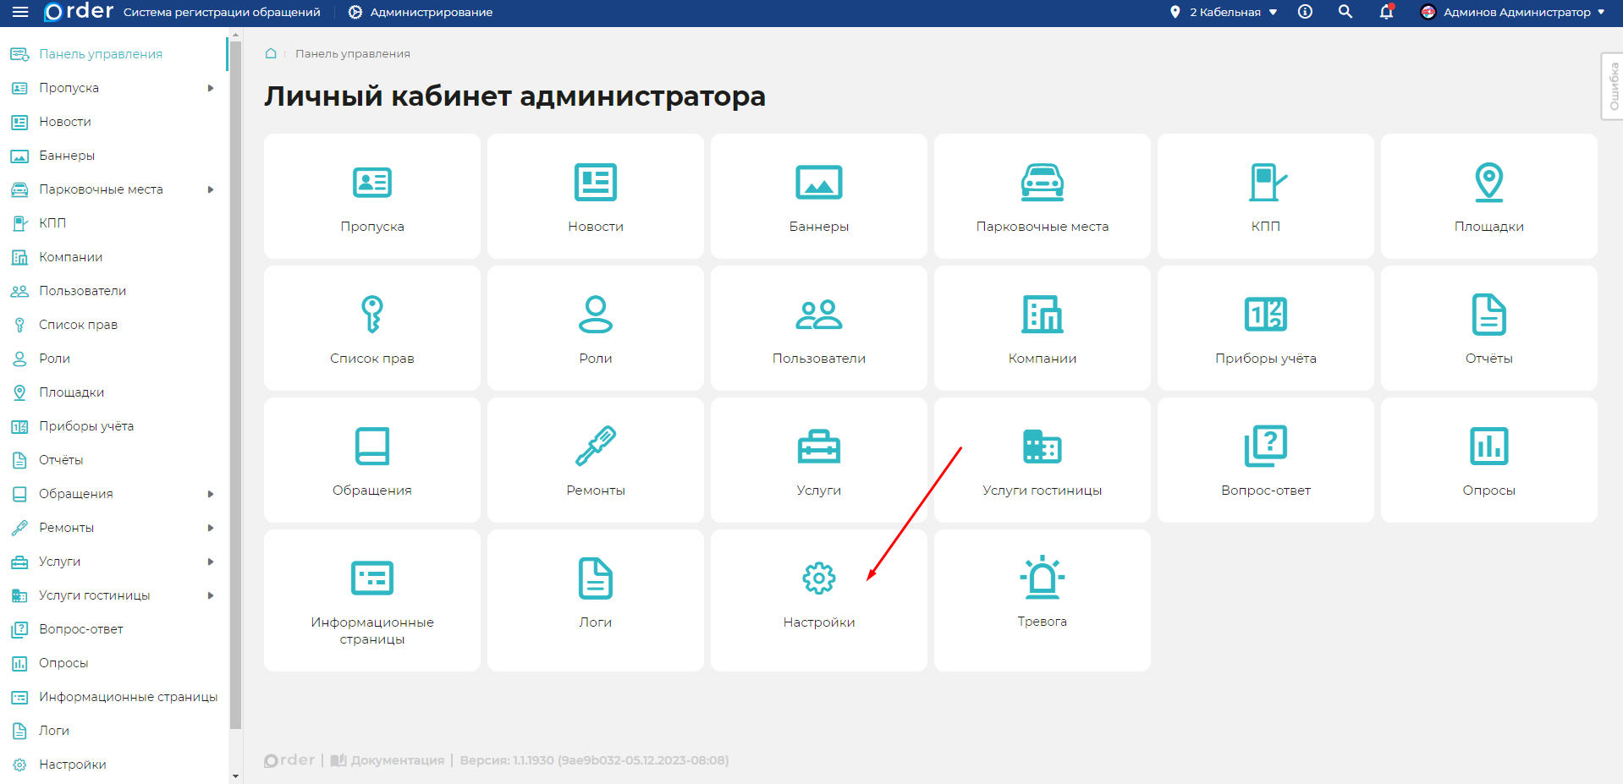Open the Тревога alarm tile
Viewport: 1623px width, 784px height.
pyautogui.click(x=1042, y=600)
